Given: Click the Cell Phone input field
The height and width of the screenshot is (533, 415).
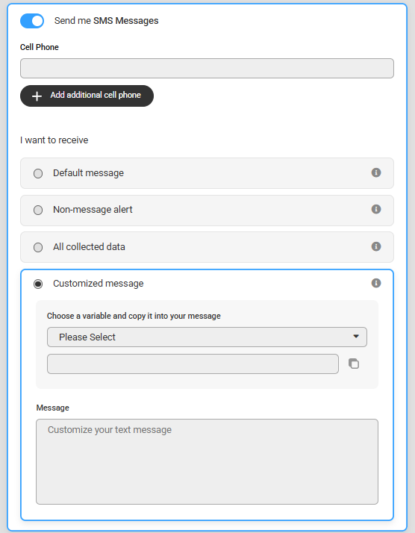Looking at the screenshot, I should click(x=207, y=69).
